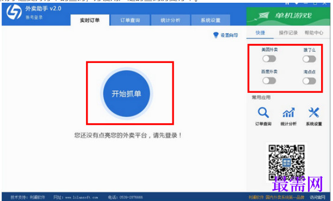Open the 帮助中心 side tab
Image resolution: width=333 pixels, height=201 pixels.
tap(314, 33)
